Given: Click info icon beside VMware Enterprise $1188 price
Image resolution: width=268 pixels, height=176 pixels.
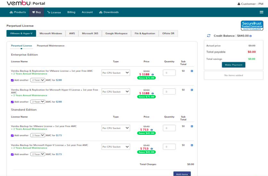Looking at the screenshot, I should [152, 74].
